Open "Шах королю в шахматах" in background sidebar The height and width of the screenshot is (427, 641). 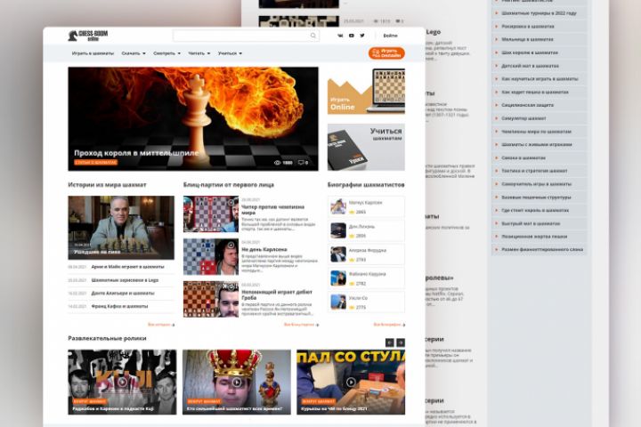point(530,52)
